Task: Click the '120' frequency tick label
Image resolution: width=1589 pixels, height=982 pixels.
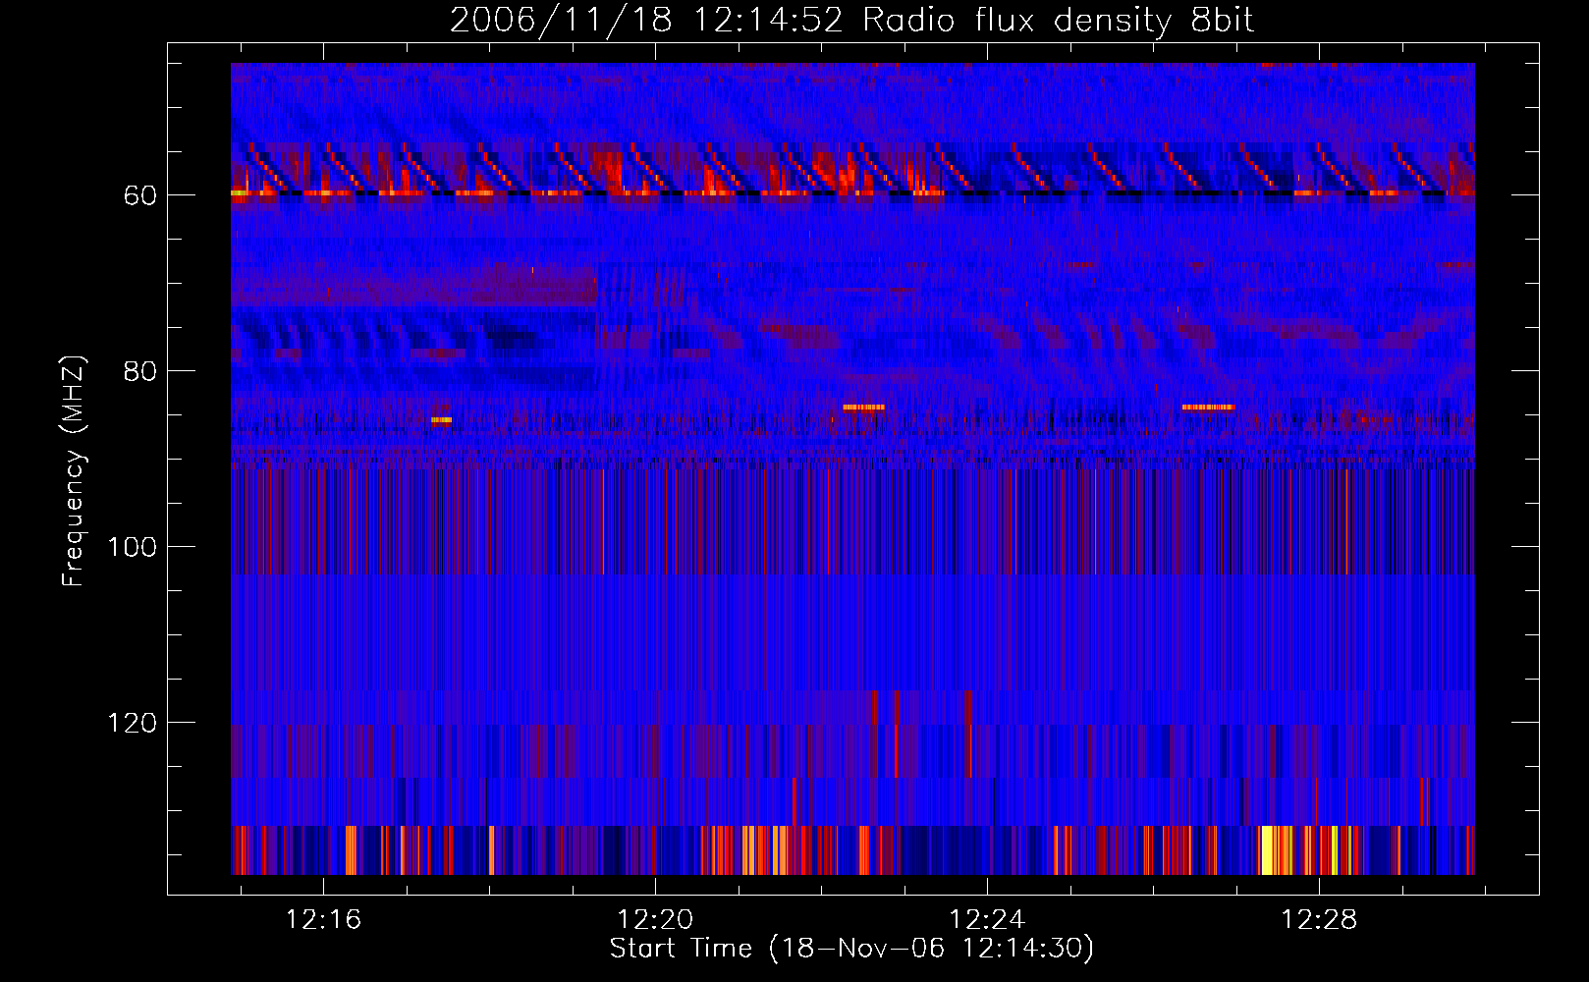Action: coord(133,723)
